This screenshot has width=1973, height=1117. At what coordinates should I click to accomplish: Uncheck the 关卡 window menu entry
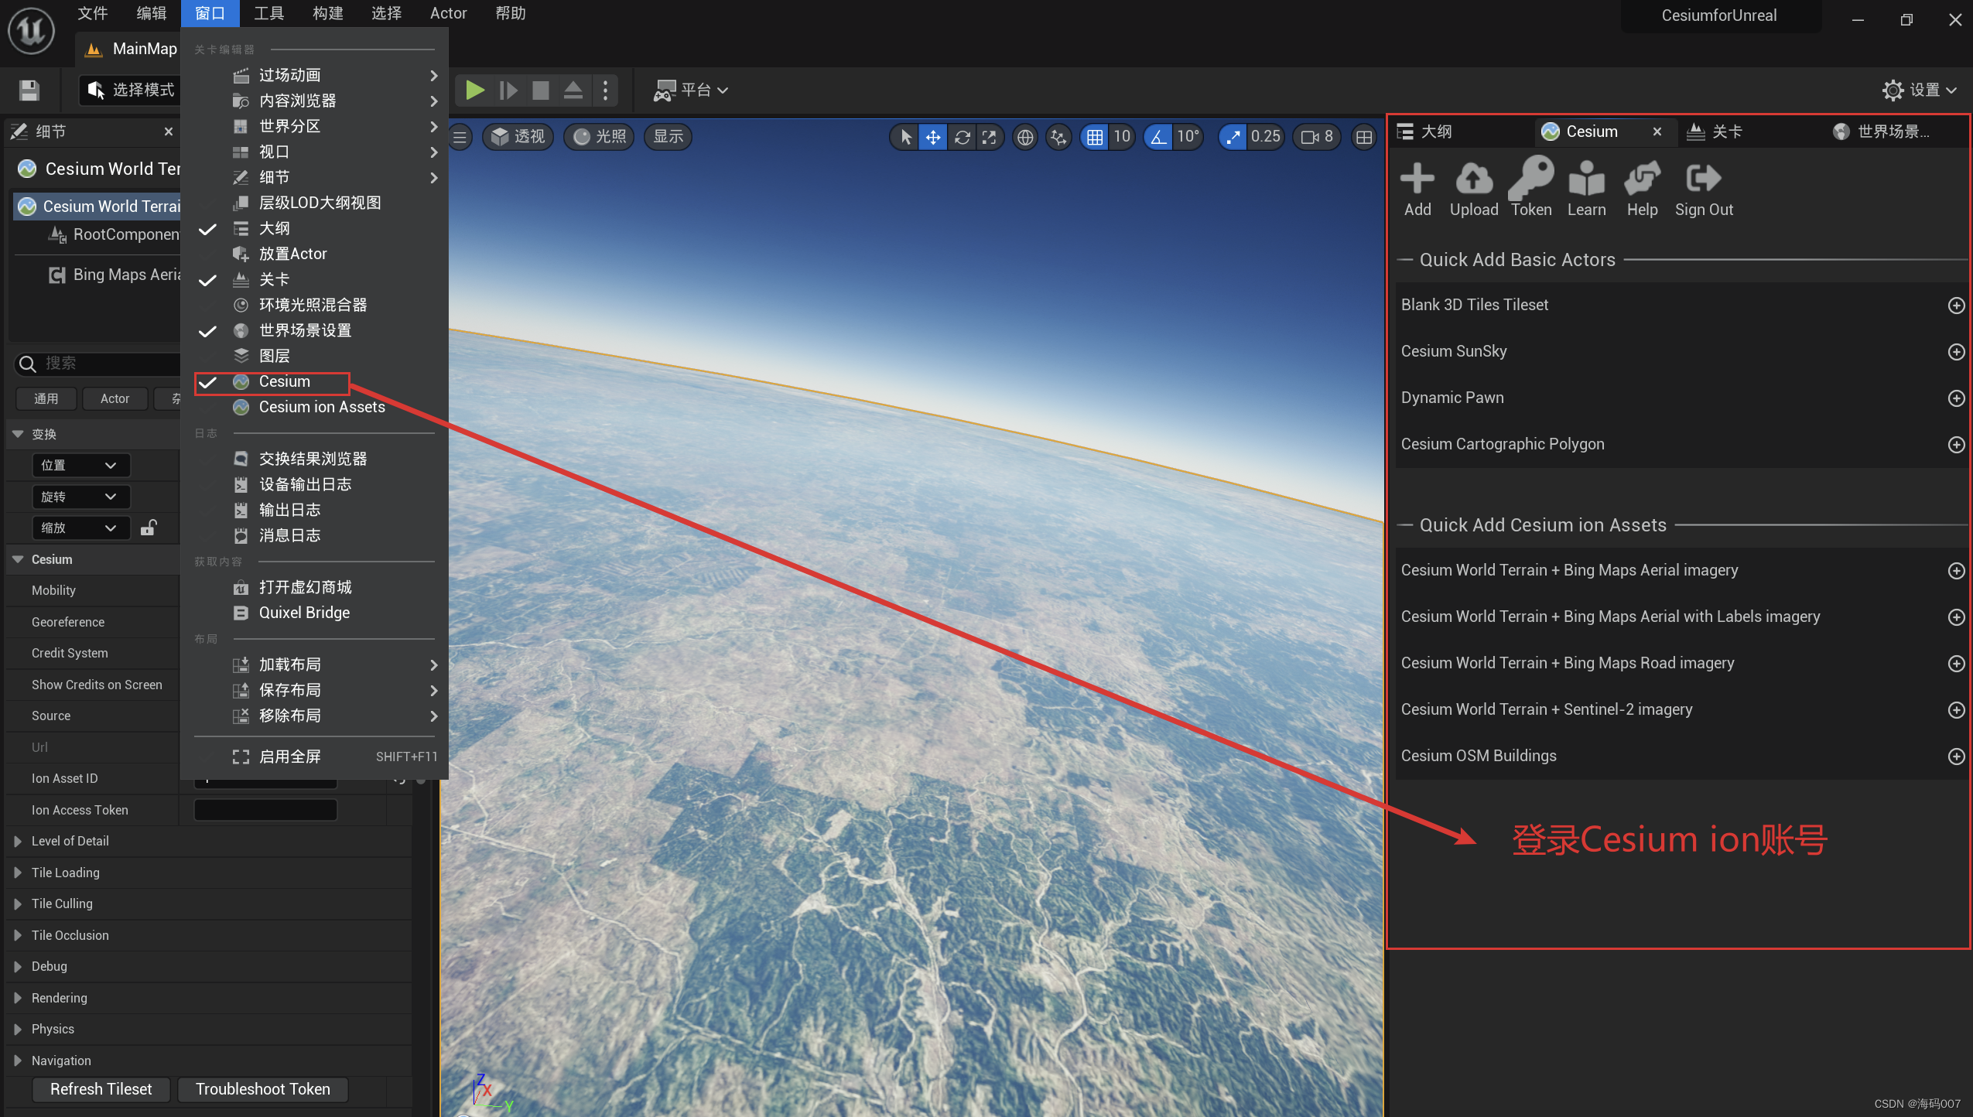(x=315, y=279)
